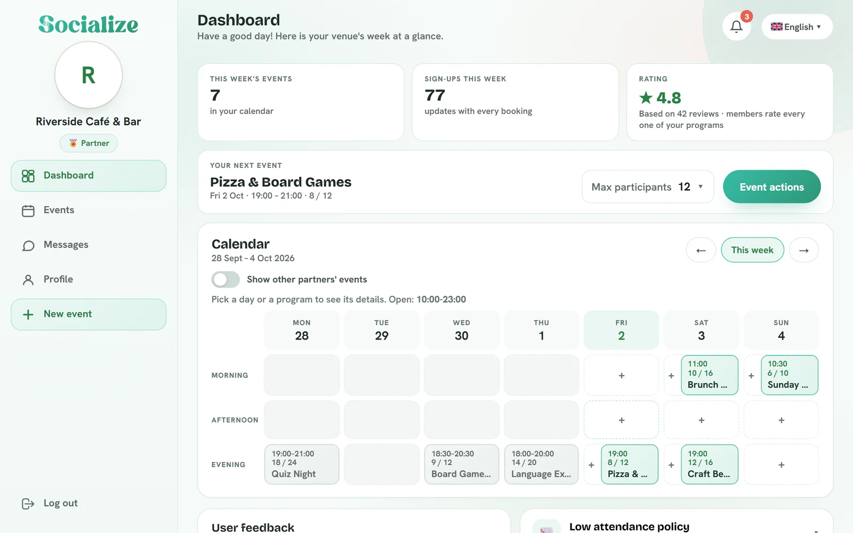Open the Craft Be... event on Saturday evening
Screen dimensions: 853x533
click(710, 464)
